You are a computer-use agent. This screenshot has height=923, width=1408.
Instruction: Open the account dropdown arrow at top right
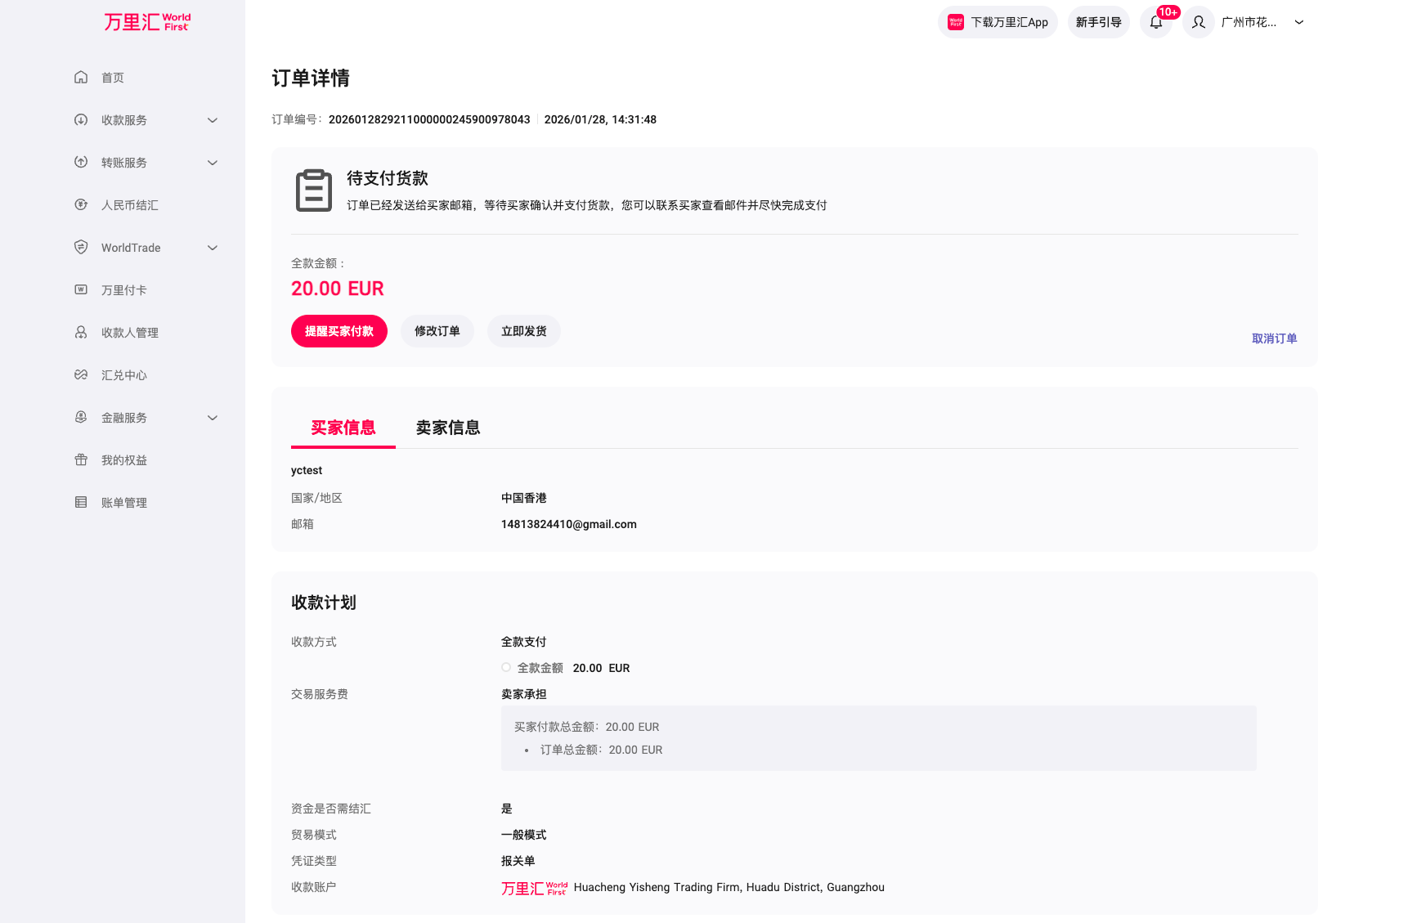click(1298, 23)
